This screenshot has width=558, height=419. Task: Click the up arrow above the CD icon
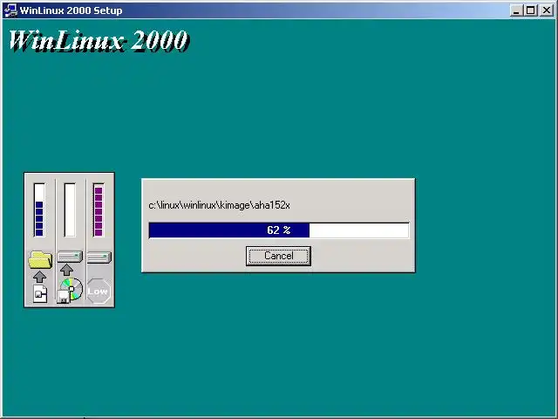66,270
